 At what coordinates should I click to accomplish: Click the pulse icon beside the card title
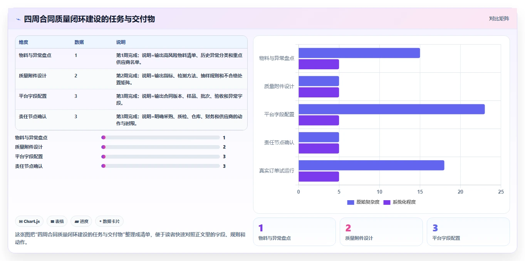pos(18,19)
